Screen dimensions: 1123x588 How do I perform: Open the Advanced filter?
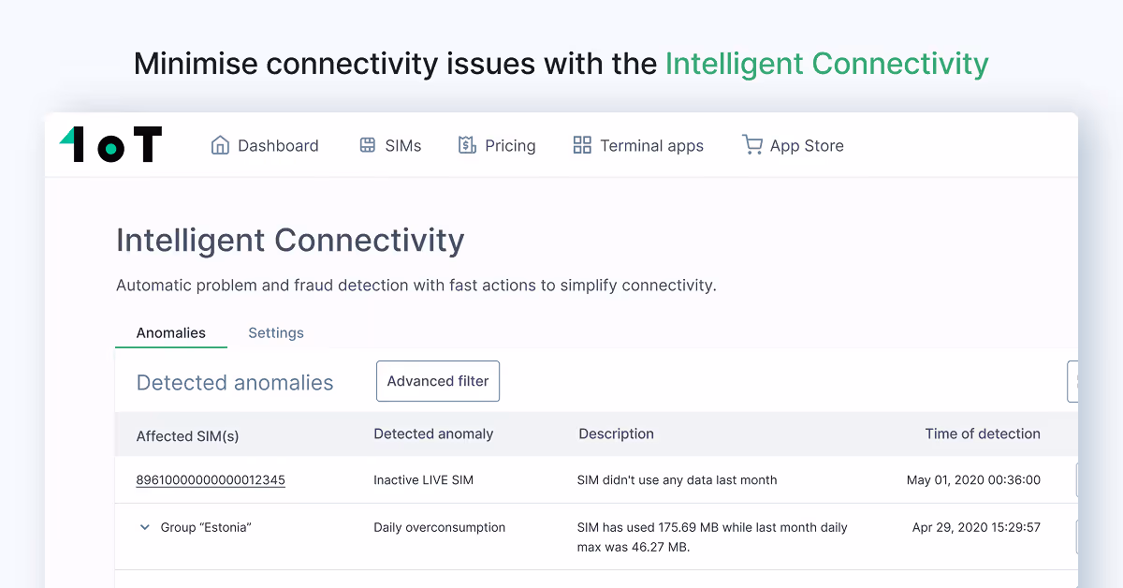438,381
